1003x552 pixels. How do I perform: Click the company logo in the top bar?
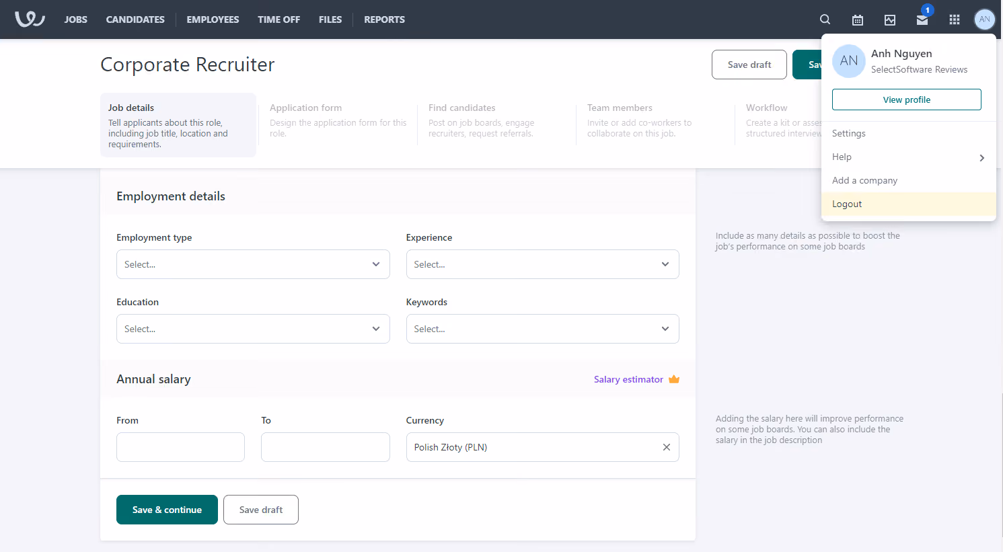pos(30,19)
